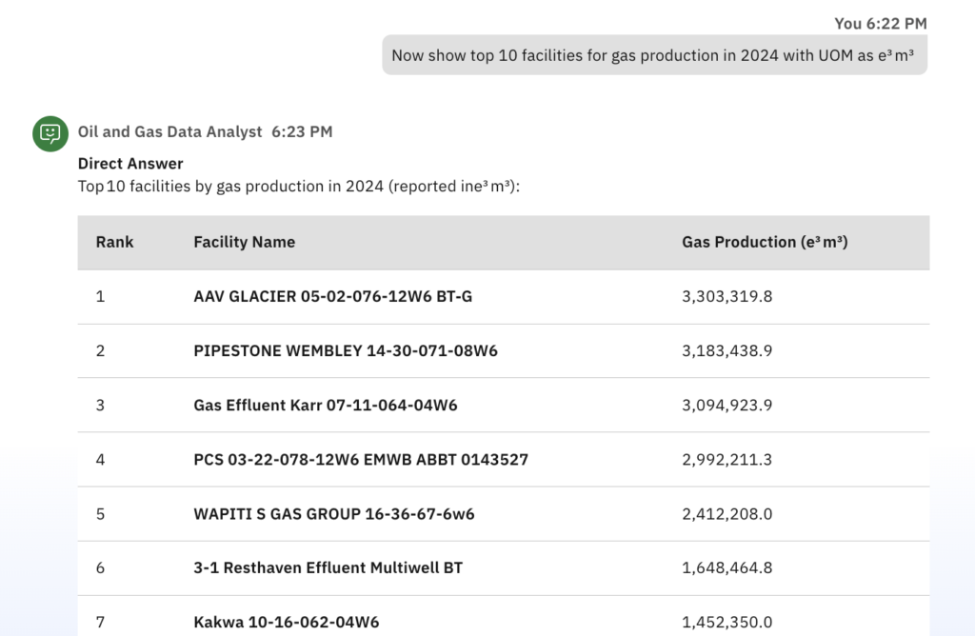
Task: Select Kakwa 10-16-062-04W6 facility name
Action: pos(286,623)
